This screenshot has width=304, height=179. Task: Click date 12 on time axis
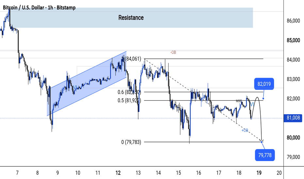click(x=118, y=172)
